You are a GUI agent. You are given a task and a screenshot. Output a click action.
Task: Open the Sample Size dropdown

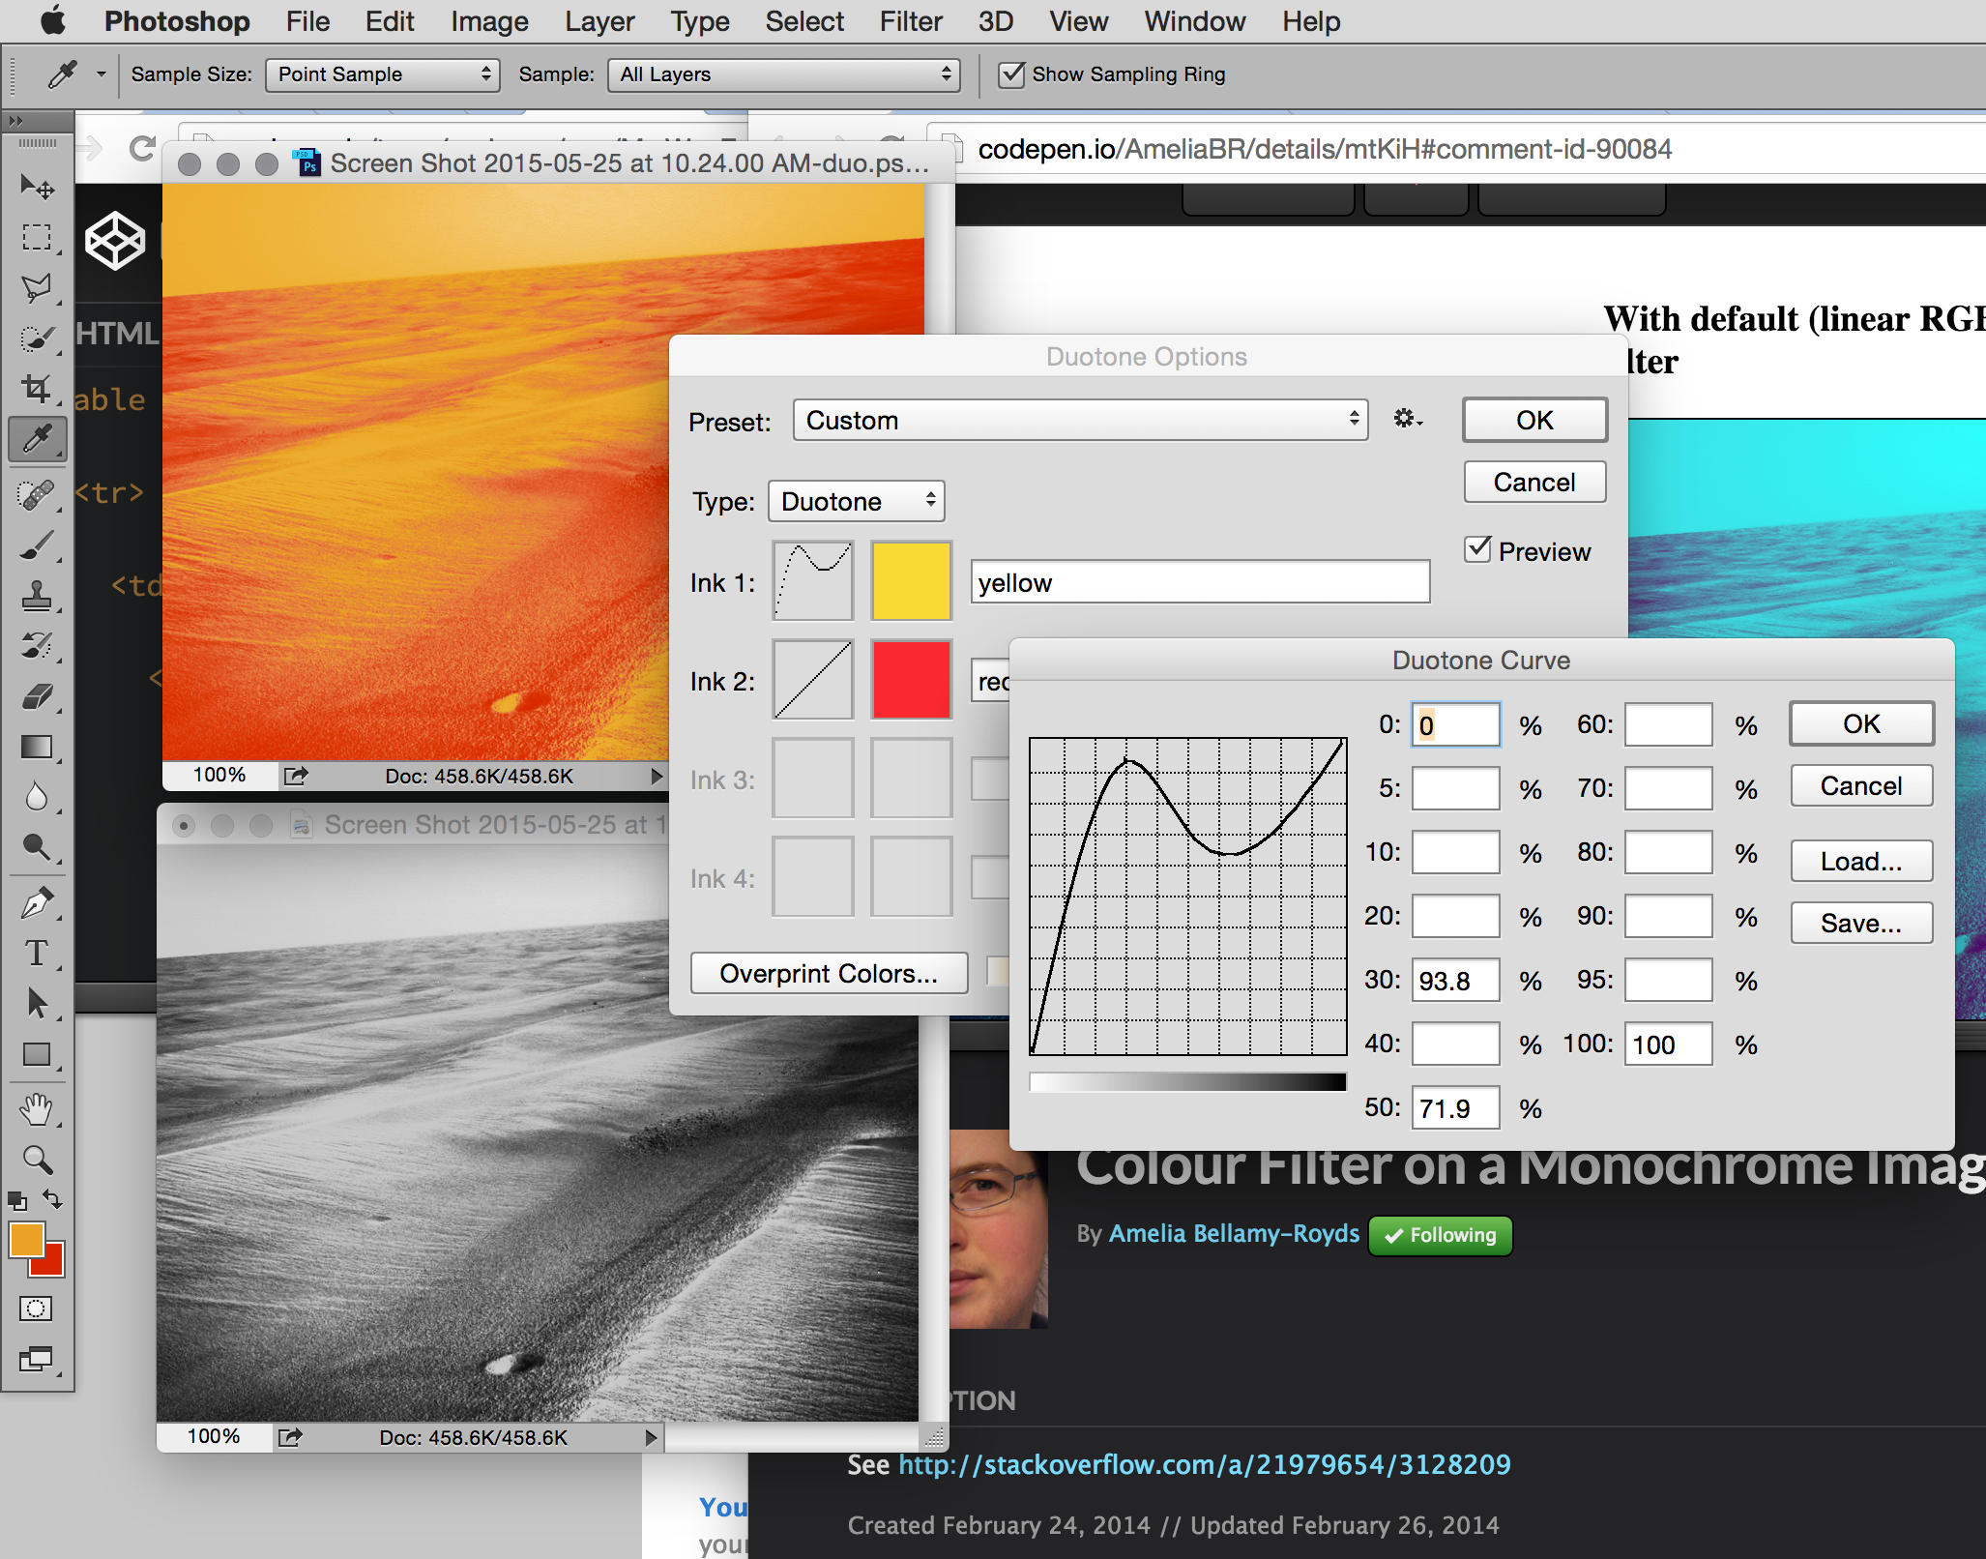point(382,74)
